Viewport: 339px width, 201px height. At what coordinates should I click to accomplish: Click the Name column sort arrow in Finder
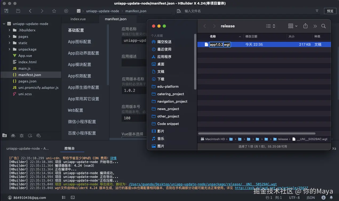click(x=240, y=36)
